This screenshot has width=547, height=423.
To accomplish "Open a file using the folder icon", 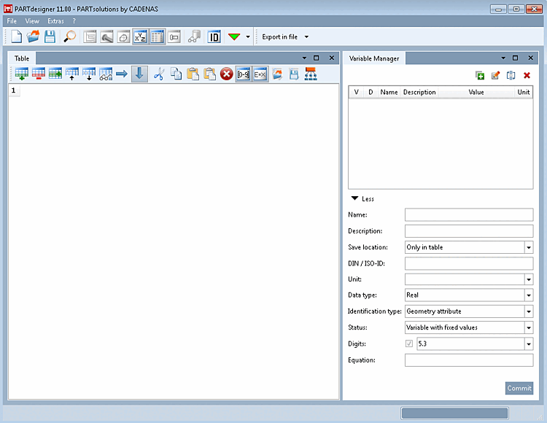I will 33,36.
